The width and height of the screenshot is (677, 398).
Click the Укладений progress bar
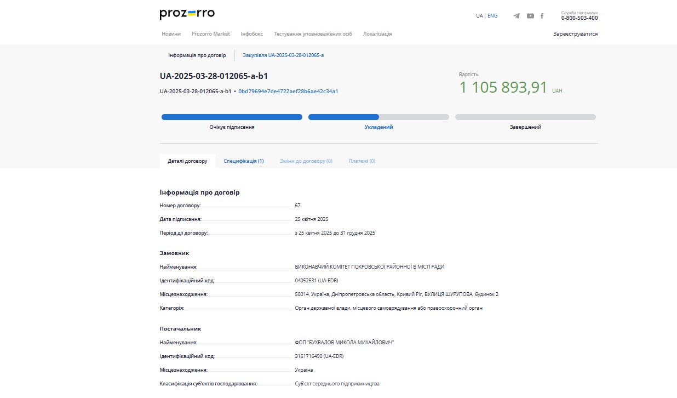378,117
